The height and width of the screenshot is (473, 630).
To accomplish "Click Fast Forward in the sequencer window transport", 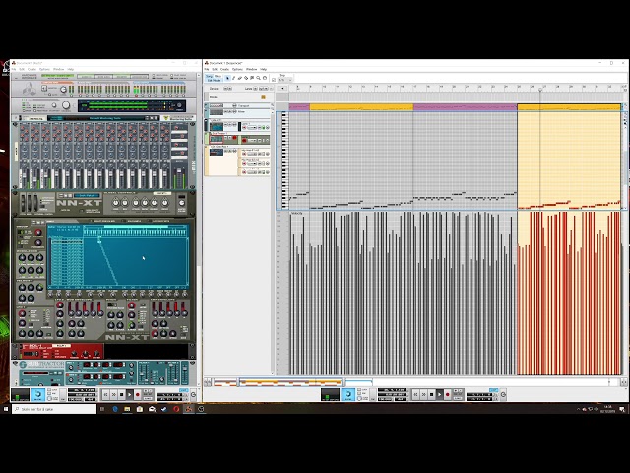I will tap(424, 395).
